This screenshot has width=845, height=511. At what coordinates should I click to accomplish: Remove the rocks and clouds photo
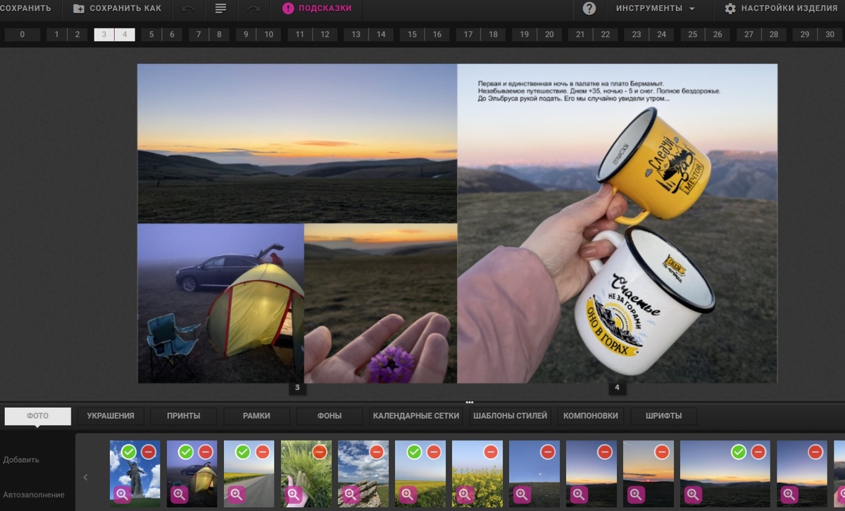(377, 452)
